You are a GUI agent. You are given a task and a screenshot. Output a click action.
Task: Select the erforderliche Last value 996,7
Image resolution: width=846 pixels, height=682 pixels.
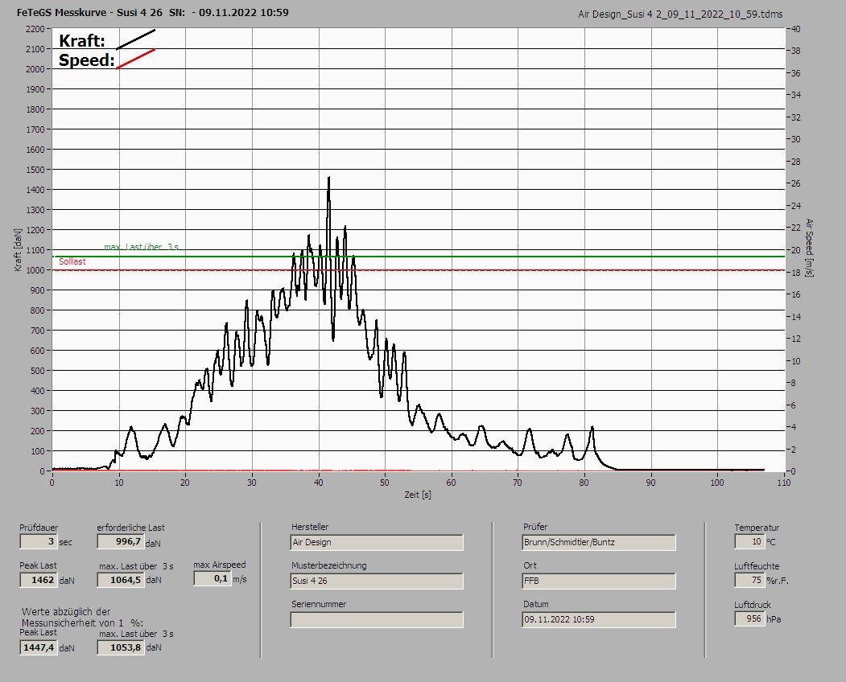pos(120,541)
